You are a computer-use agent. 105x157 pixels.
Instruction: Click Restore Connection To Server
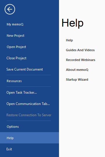pyautogui.click(x=29, y=115)
